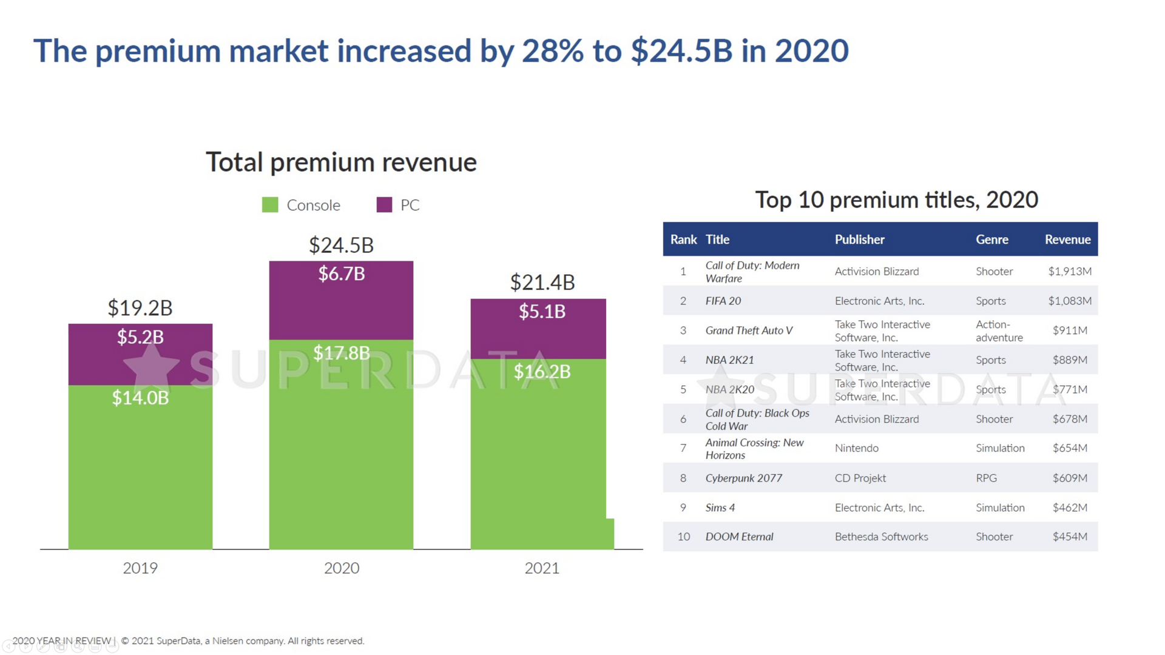Activate the zoom magnifier icon

[x=78, y=647]
